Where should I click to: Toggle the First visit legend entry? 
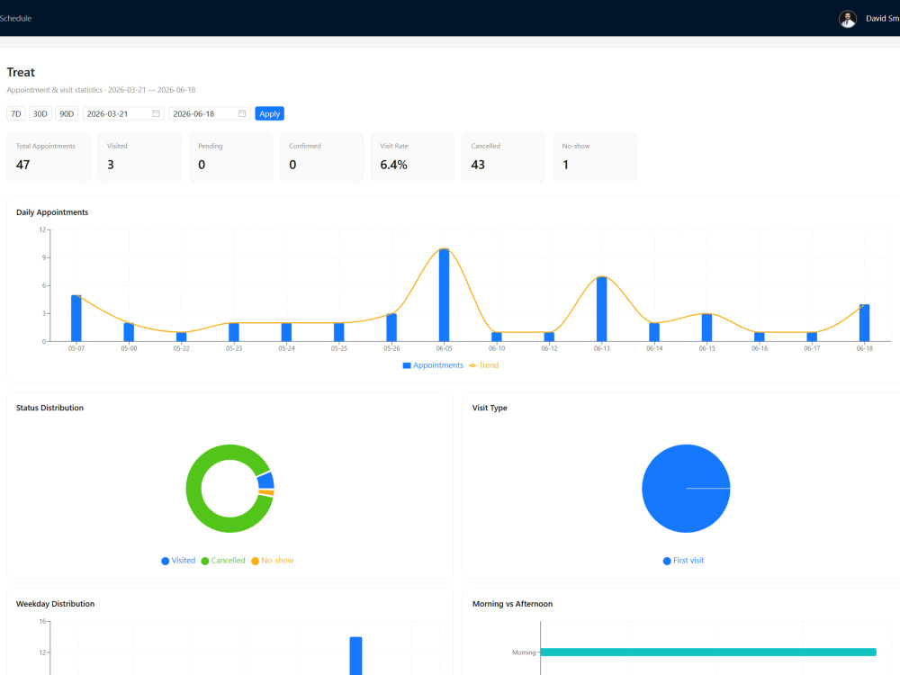tap(683, 561)
